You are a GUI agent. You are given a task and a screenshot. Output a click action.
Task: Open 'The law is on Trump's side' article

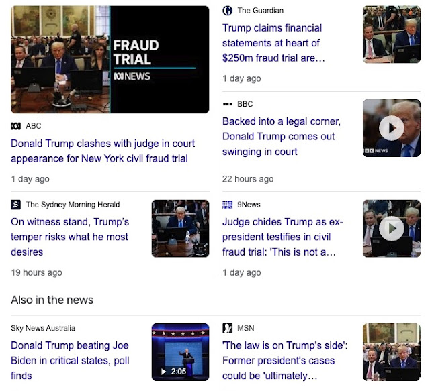coord(285,360)
